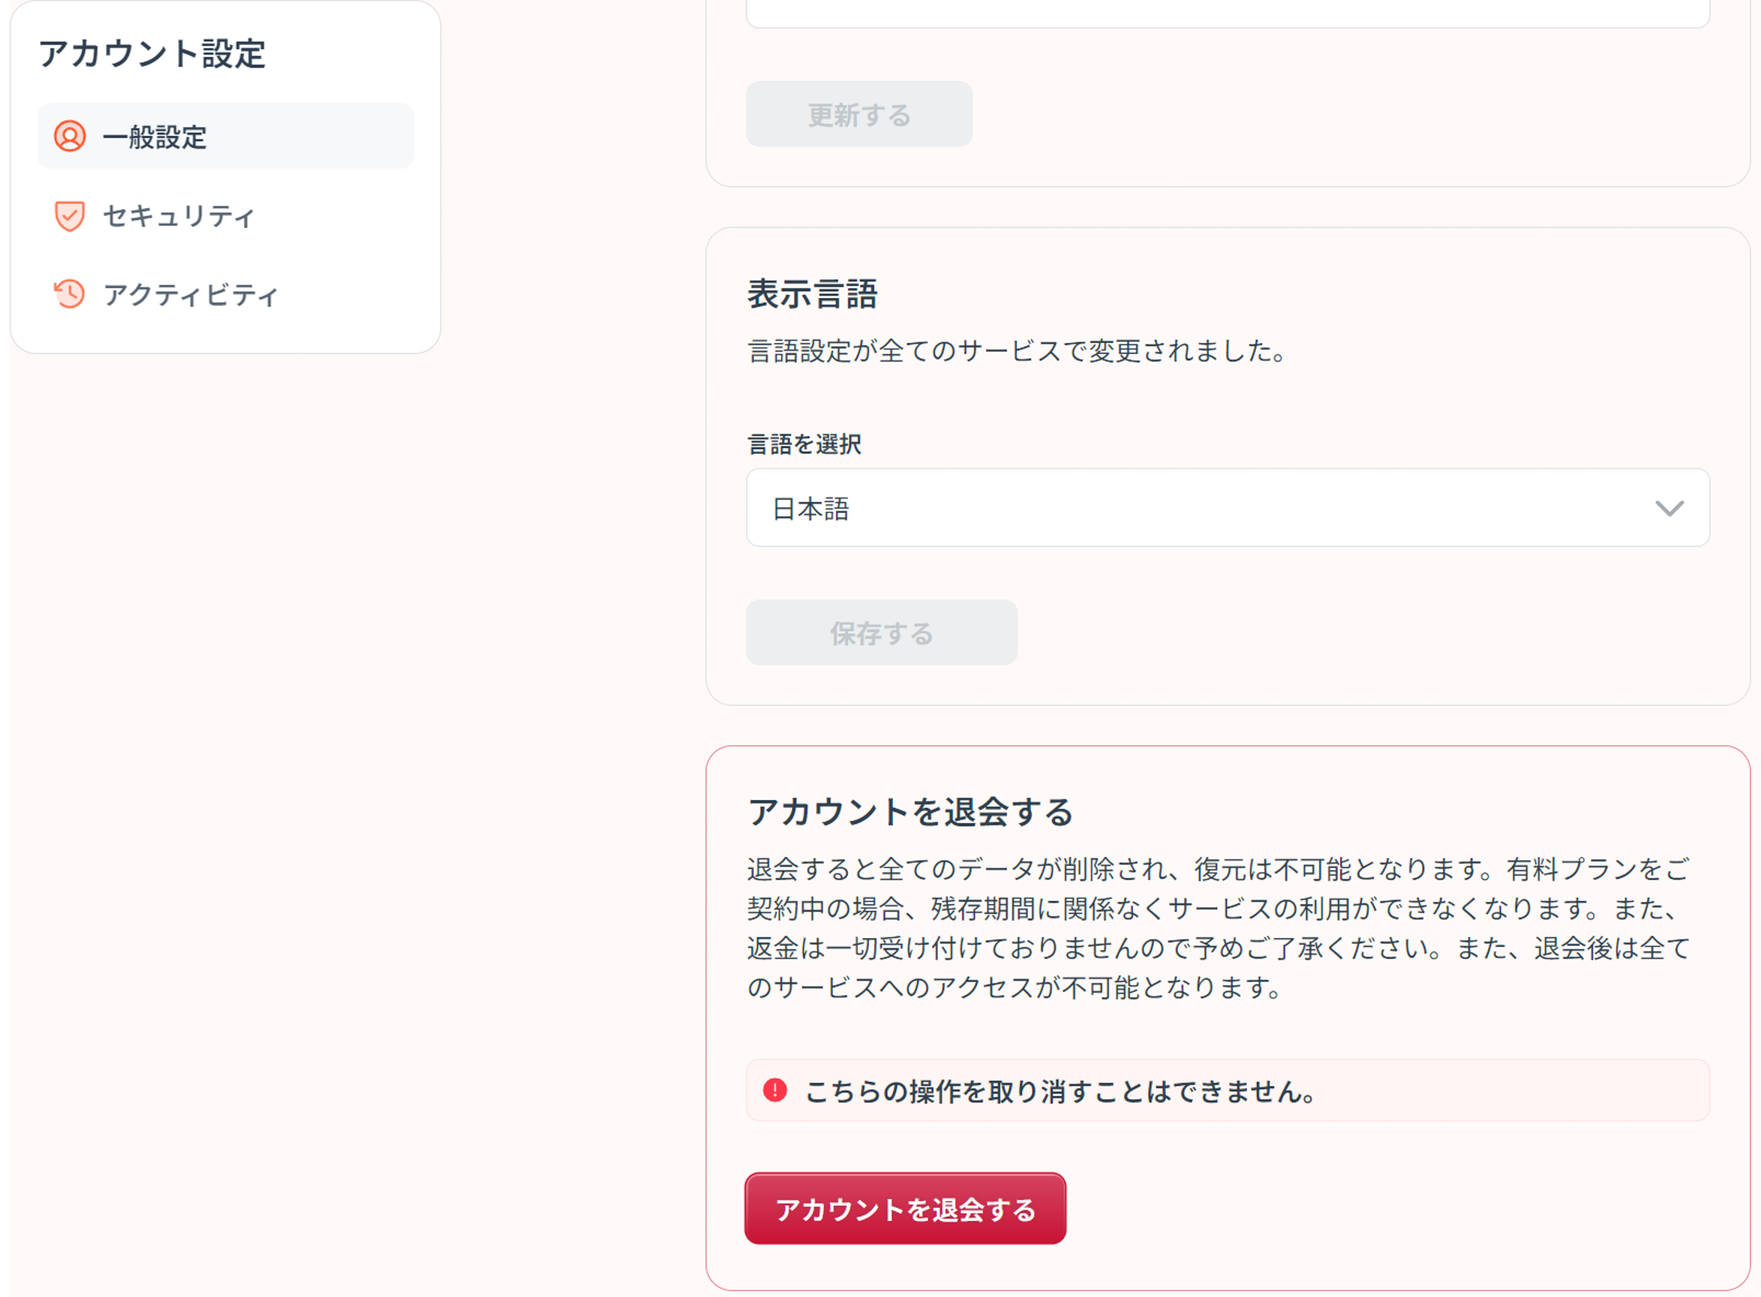
Task: Click the red アカウントを退会する button
Action: (x=906, y=1209)
